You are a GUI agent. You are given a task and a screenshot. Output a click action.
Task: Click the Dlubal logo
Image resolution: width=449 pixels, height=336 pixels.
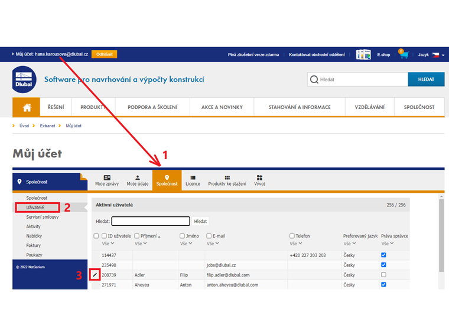(x=24, y=80)
